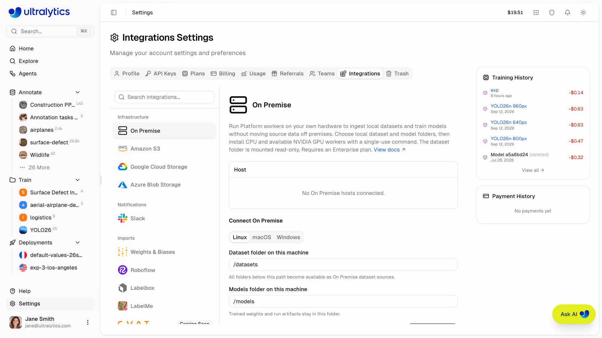Viewport: 602px width, 338px height.
Task: Open Google Cloud Storage integration
Action: coord(164,167)
